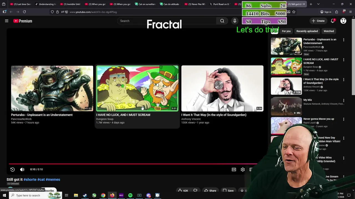Screen dimensions: 355x199
Task: Switch to the Invisible Until tab
Action: (x=70, y=4)
